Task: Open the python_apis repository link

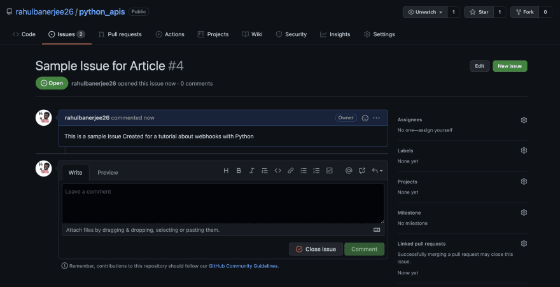Action: pyautogui.click(x=102, y=12)
